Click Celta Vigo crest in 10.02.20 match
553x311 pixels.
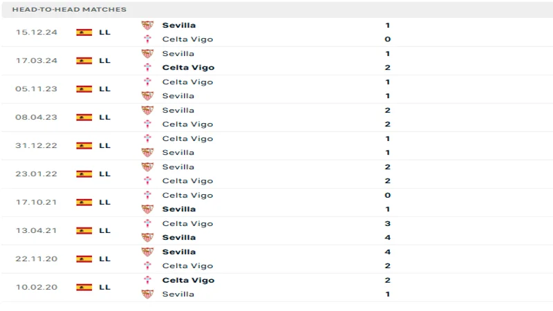click(x=147, y=280)
